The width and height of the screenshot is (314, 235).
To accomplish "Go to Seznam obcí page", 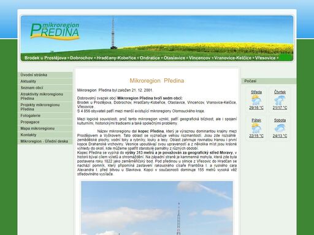I will (x=45, y=88).
